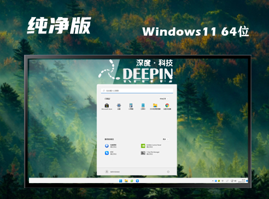Open File Explorer from the taskbar
269x199 pixels.
pyautogui.click(x=126, y=181)
